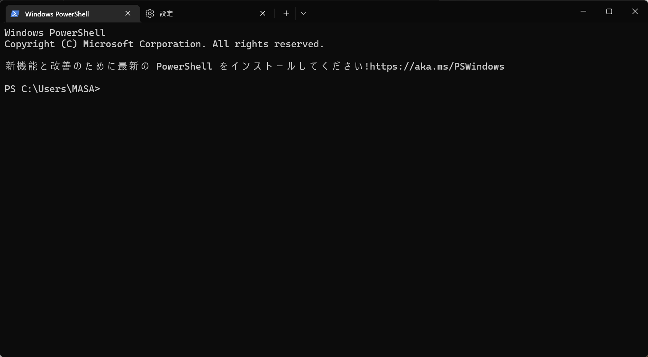Click the close X icon on the PowerShell tab

point(127,13)
